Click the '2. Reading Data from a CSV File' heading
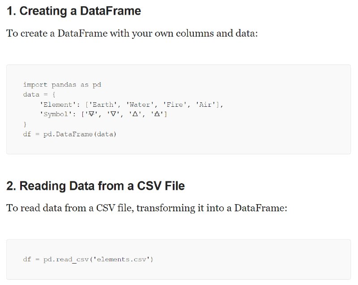 click(95, 186)
